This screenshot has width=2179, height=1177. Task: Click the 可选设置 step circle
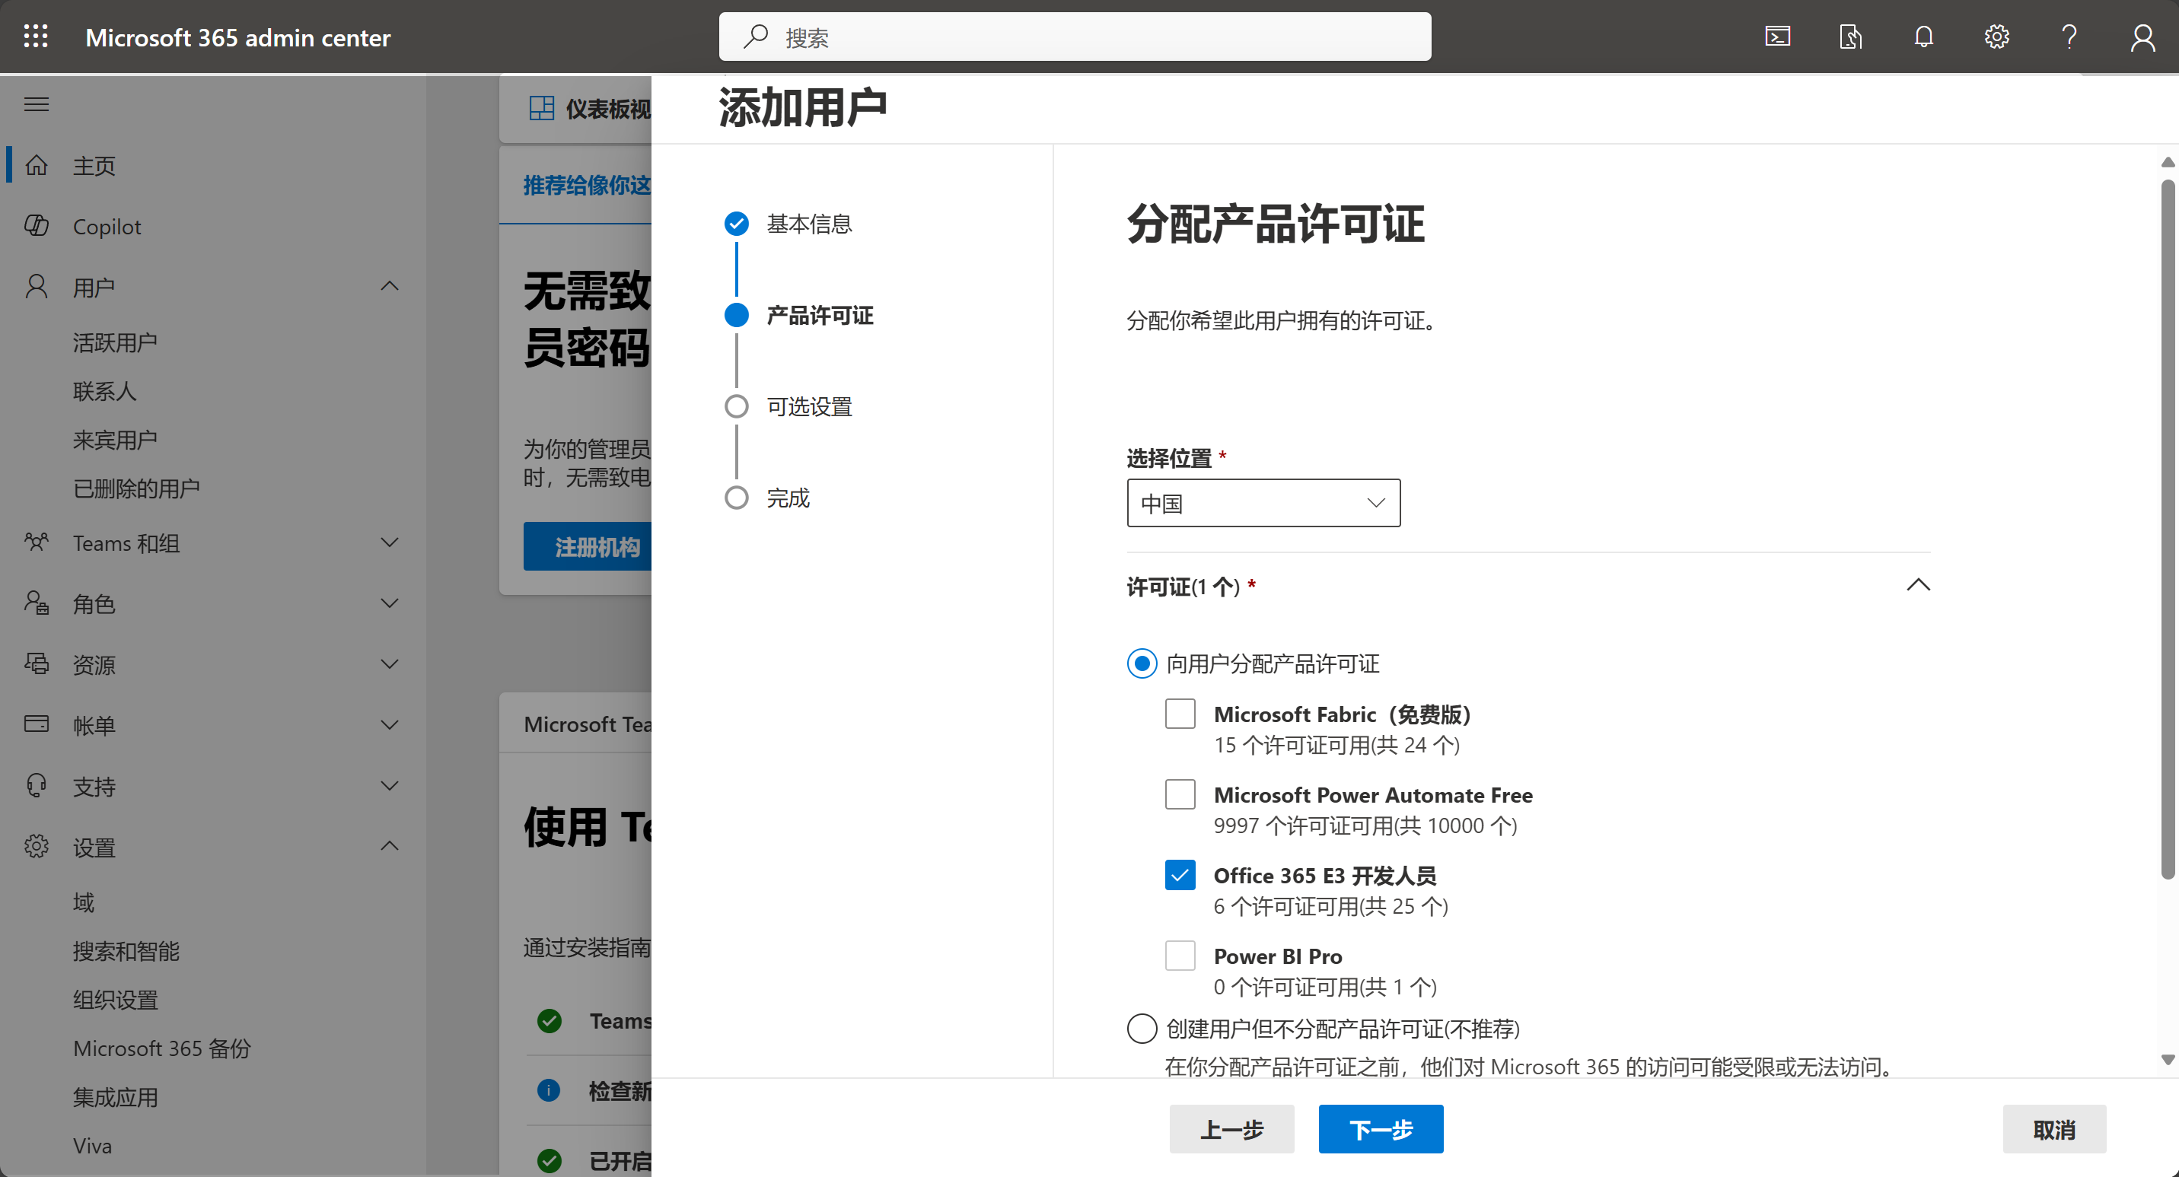(x=737, y=407)
